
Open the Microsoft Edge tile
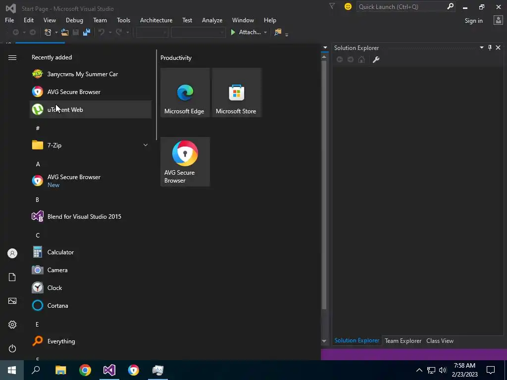click(185, 93)
